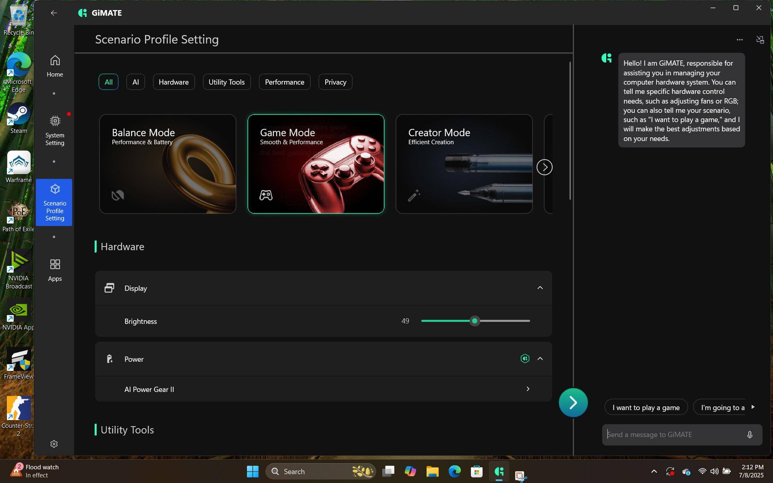Open GiMATE settings via the gear icon
The width and height of the screenshot is (773, 483).
[54, 444]
